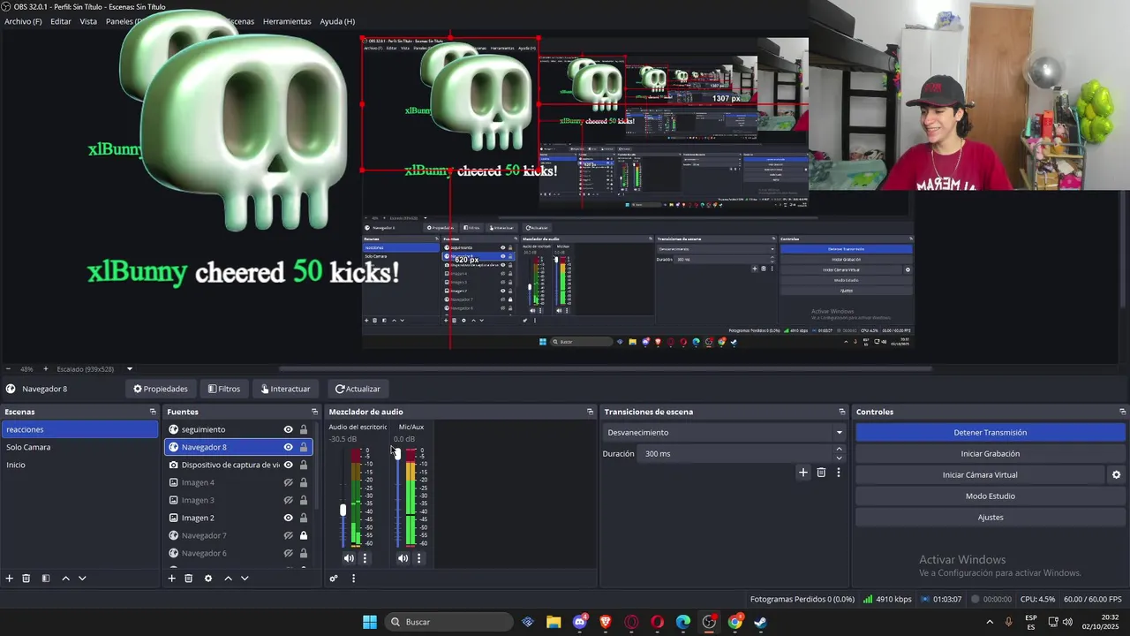Viewport: 1130px width, 636px height.
Task: Delete the selected source with the Fuentes trash icon
Action: point(188,579)
